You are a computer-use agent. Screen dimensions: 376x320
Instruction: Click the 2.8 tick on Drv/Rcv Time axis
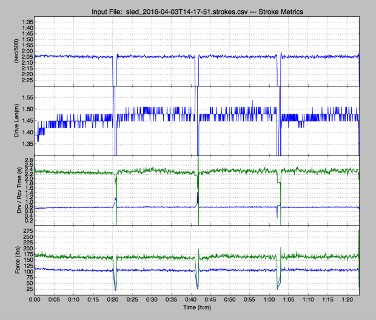pyautogui.click(x=27, y=158)
